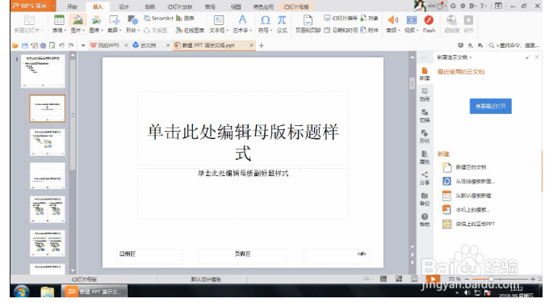Click the 艺术字 WordArt icon
549x303 pixels.
242,20
